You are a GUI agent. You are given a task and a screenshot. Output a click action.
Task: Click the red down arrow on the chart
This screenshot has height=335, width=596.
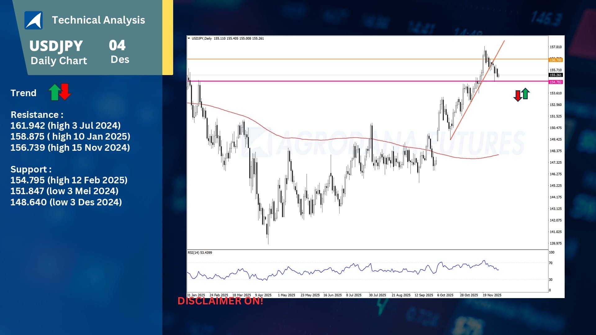coord(517,96)
